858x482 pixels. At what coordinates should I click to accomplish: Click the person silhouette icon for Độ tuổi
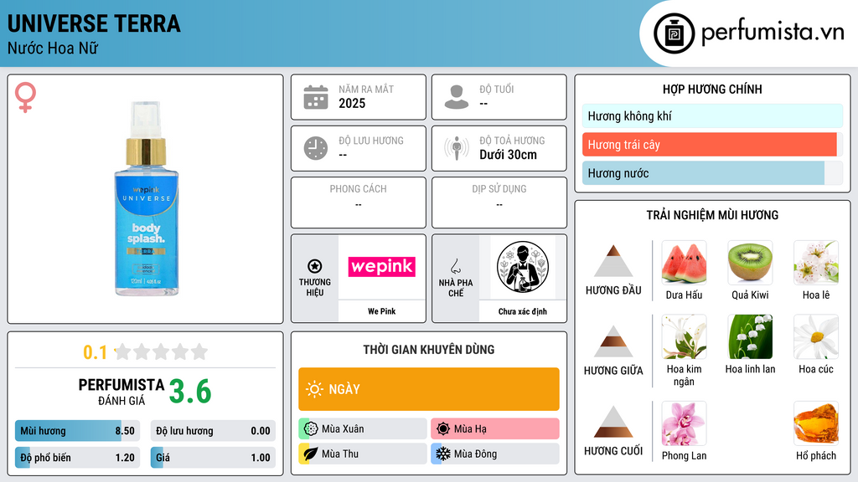(x=457, y=97)
